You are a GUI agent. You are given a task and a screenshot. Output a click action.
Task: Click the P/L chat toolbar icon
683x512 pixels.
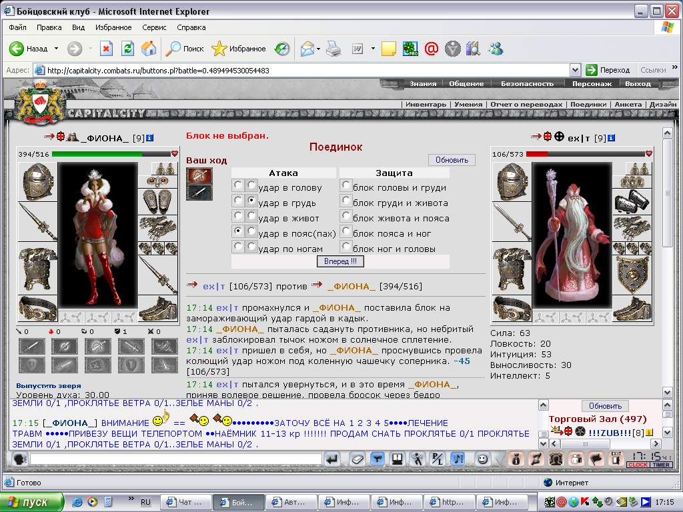tap(437, 459)
